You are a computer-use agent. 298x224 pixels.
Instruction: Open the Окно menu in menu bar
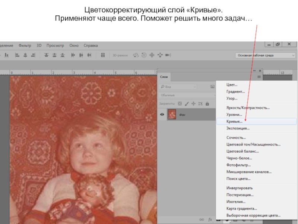click(74, 46)
